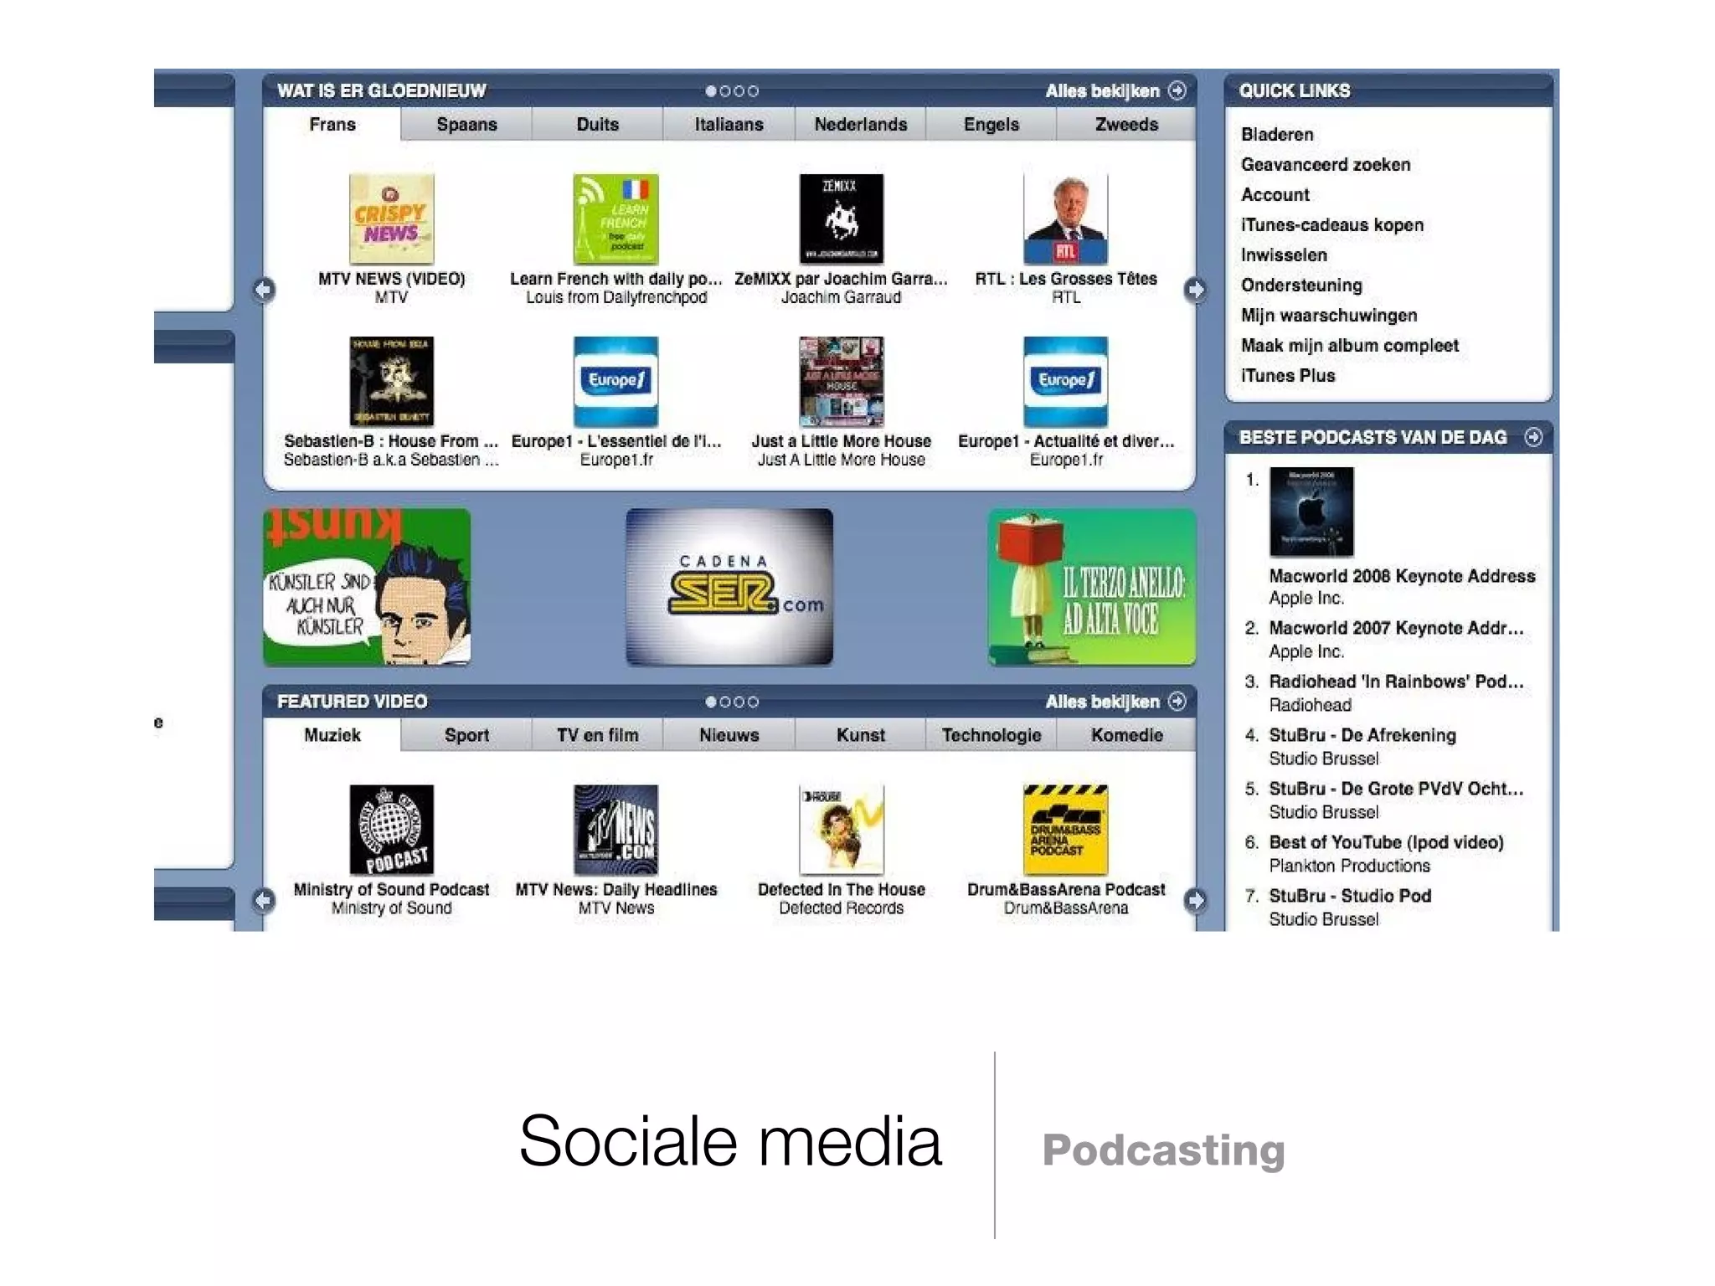Open the Kunst Künstler banner
The width and height of the screenshot is (1715, 1286).
(x=367, y=587)
